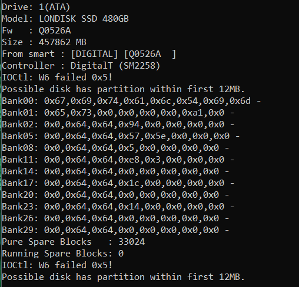The image size is (299, 287).
Task: Click the Pure Spare Blocks value 33024
Action: click(x=132, y=242)
